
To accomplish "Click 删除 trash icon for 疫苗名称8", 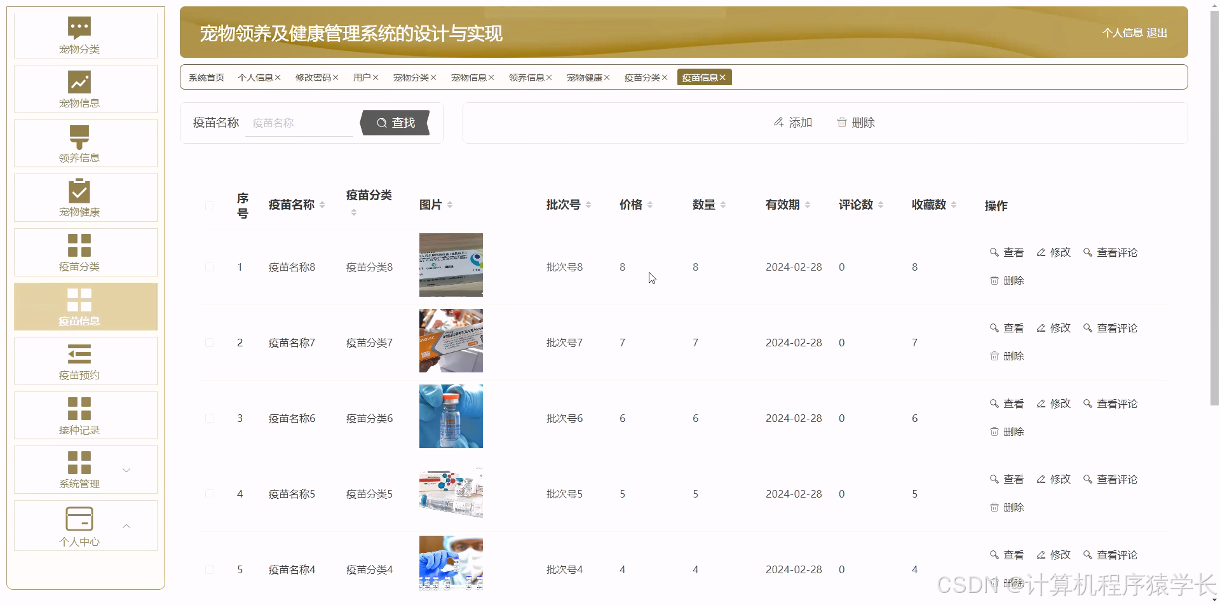I will (994, 280).
